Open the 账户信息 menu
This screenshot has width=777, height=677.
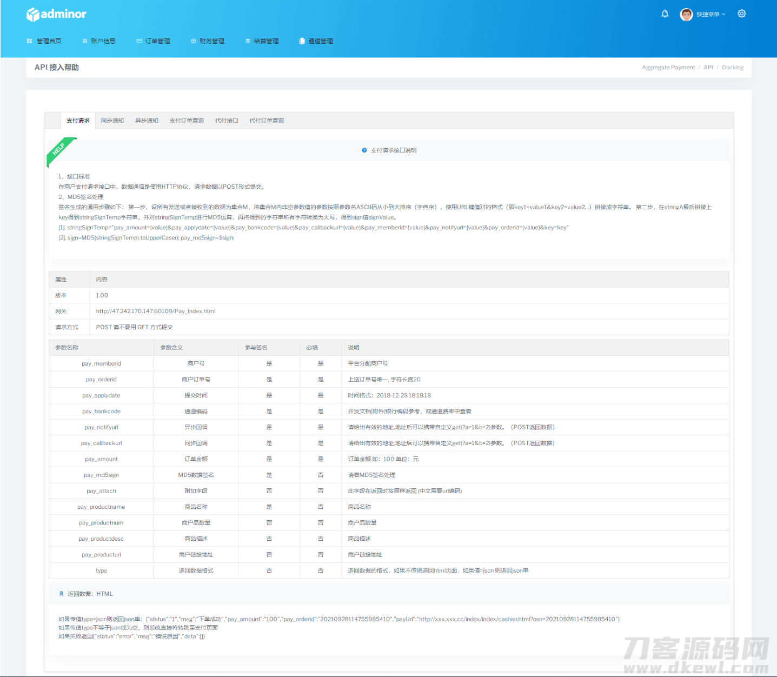[x=103, y=41]
